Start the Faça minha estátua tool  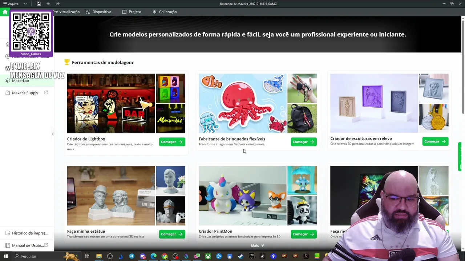(x=172, y=234)
